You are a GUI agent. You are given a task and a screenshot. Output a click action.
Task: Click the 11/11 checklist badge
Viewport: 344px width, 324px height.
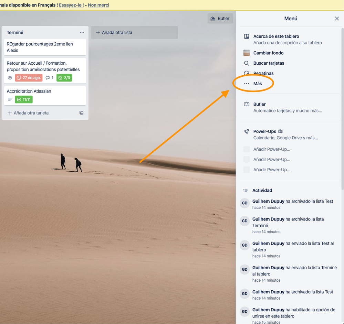(x=24, y=99)
